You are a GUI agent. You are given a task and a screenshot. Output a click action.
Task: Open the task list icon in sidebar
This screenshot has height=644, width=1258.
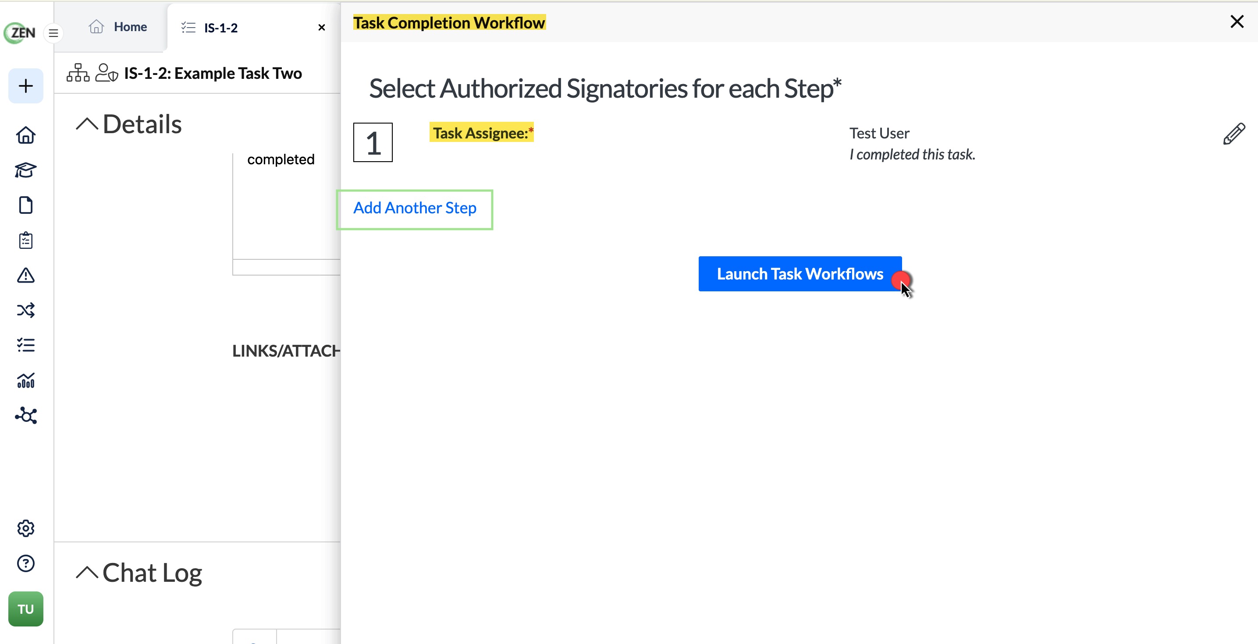[x=25, y=345]
